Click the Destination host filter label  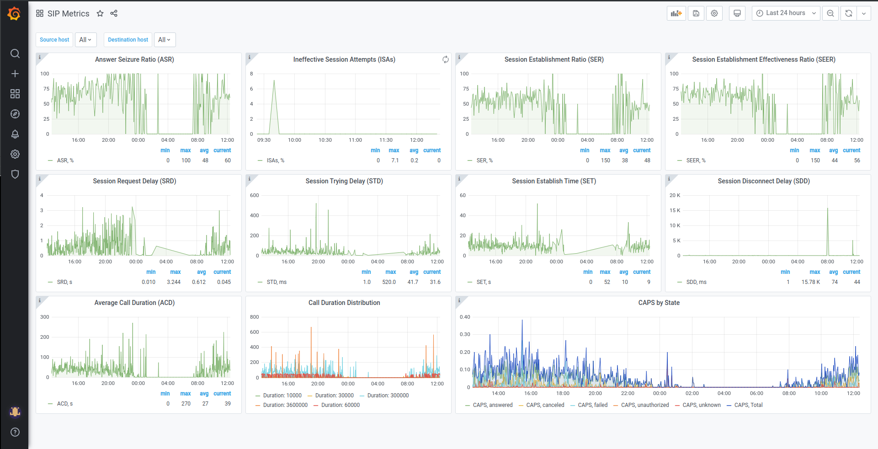click(128, 40)
